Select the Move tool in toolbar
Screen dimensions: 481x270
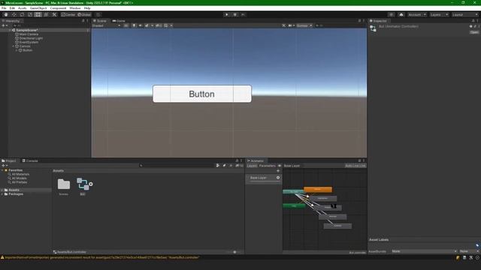point(14,15)
